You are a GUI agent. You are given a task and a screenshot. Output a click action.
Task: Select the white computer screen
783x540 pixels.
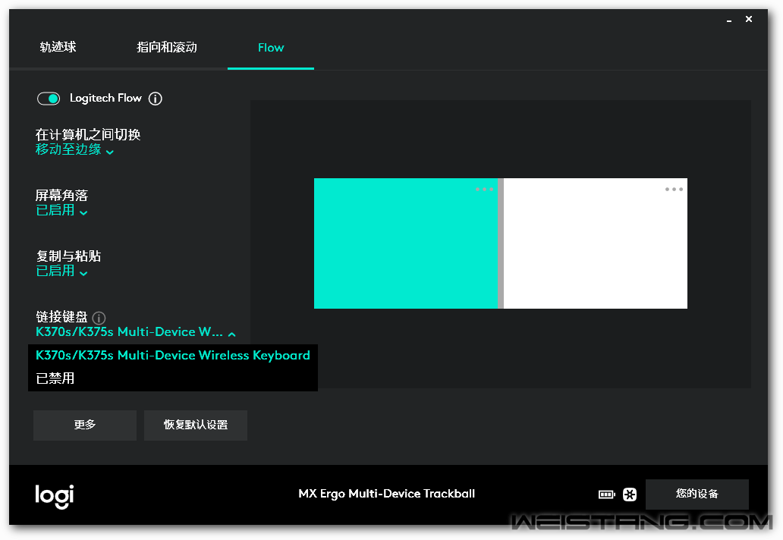pos(596,243)
